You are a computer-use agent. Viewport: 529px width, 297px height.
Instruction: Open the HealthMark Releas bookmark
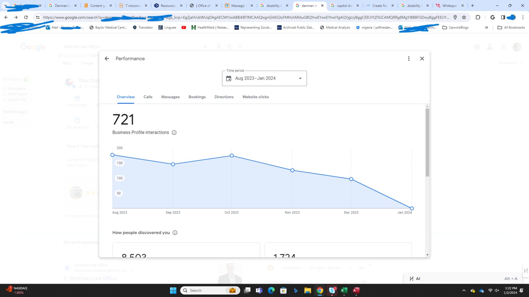tap(210, 27)
